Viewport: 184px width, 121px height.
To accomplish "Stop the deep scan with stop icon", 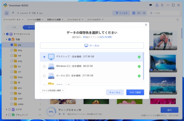I will (x=60, y=114).
